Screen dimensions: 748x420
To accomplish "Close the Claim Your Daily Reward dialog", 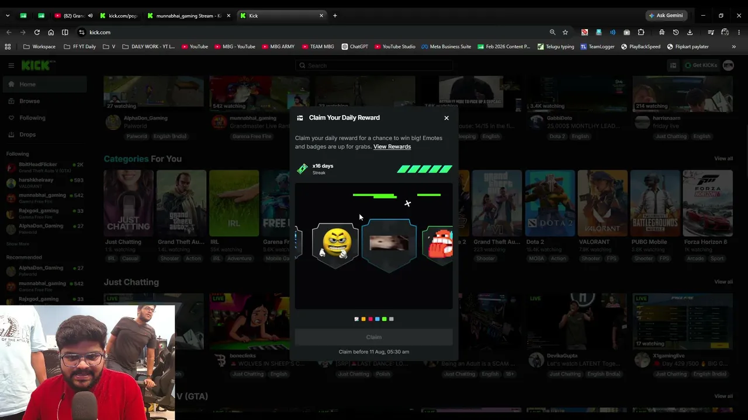I will tap(446, 118).
